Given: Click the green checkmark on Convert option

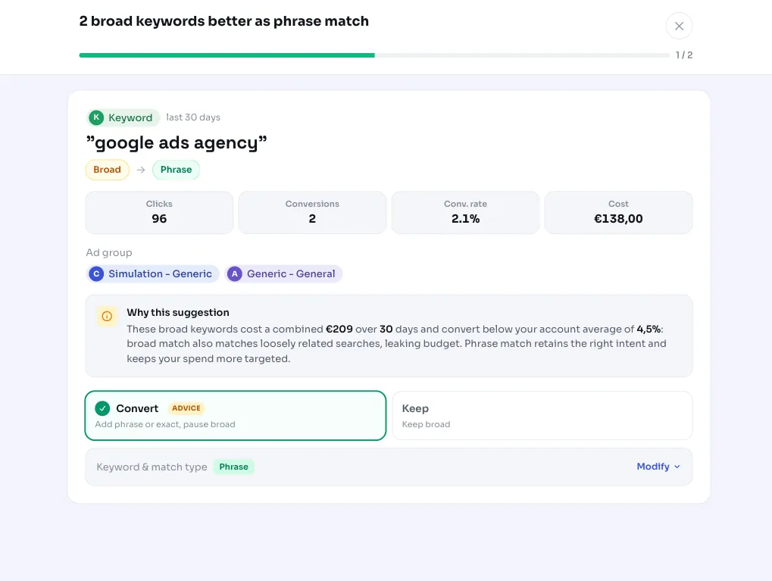Looking at the screenshot, I should tap(102, 408).
